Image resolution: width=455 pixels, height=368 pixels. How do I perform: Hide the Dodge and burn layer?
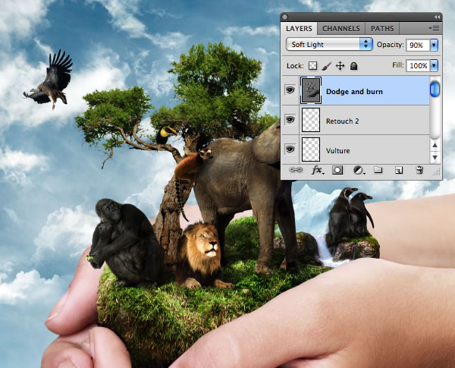(290, 90)
